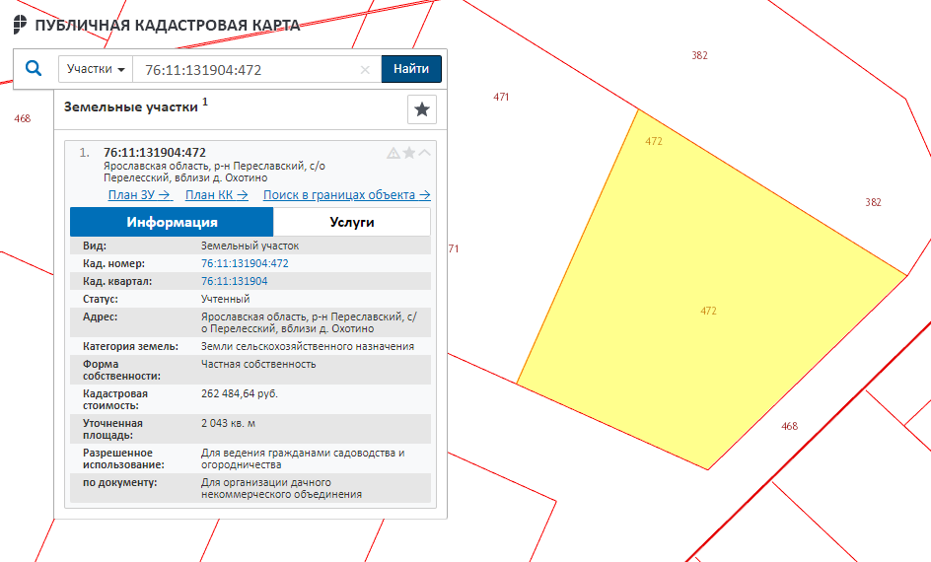The image size is (931, 562).
Task: Open the План ЗУ link
Action: [139, 194]
